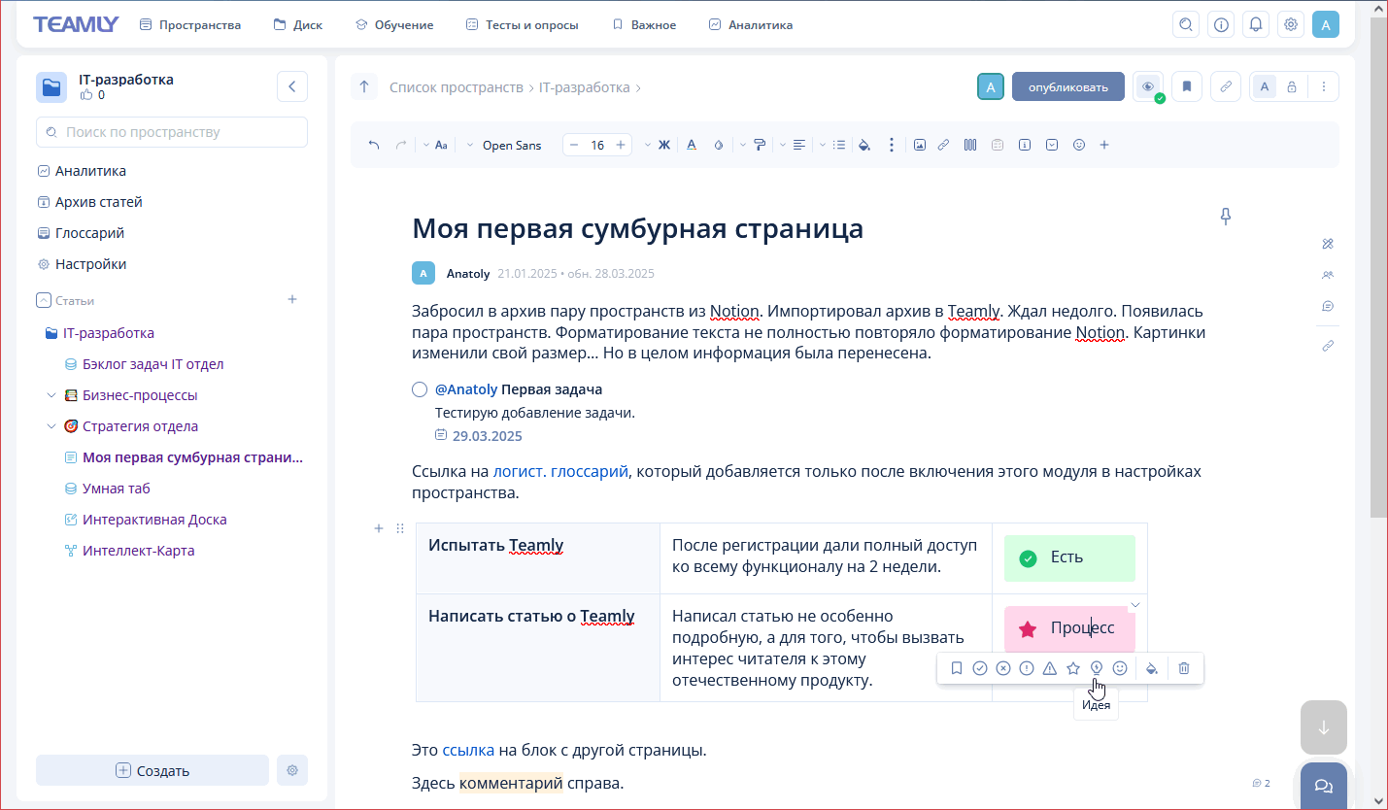
Task: Focus the Поиск по пространству field
Action: coord(172,132)
